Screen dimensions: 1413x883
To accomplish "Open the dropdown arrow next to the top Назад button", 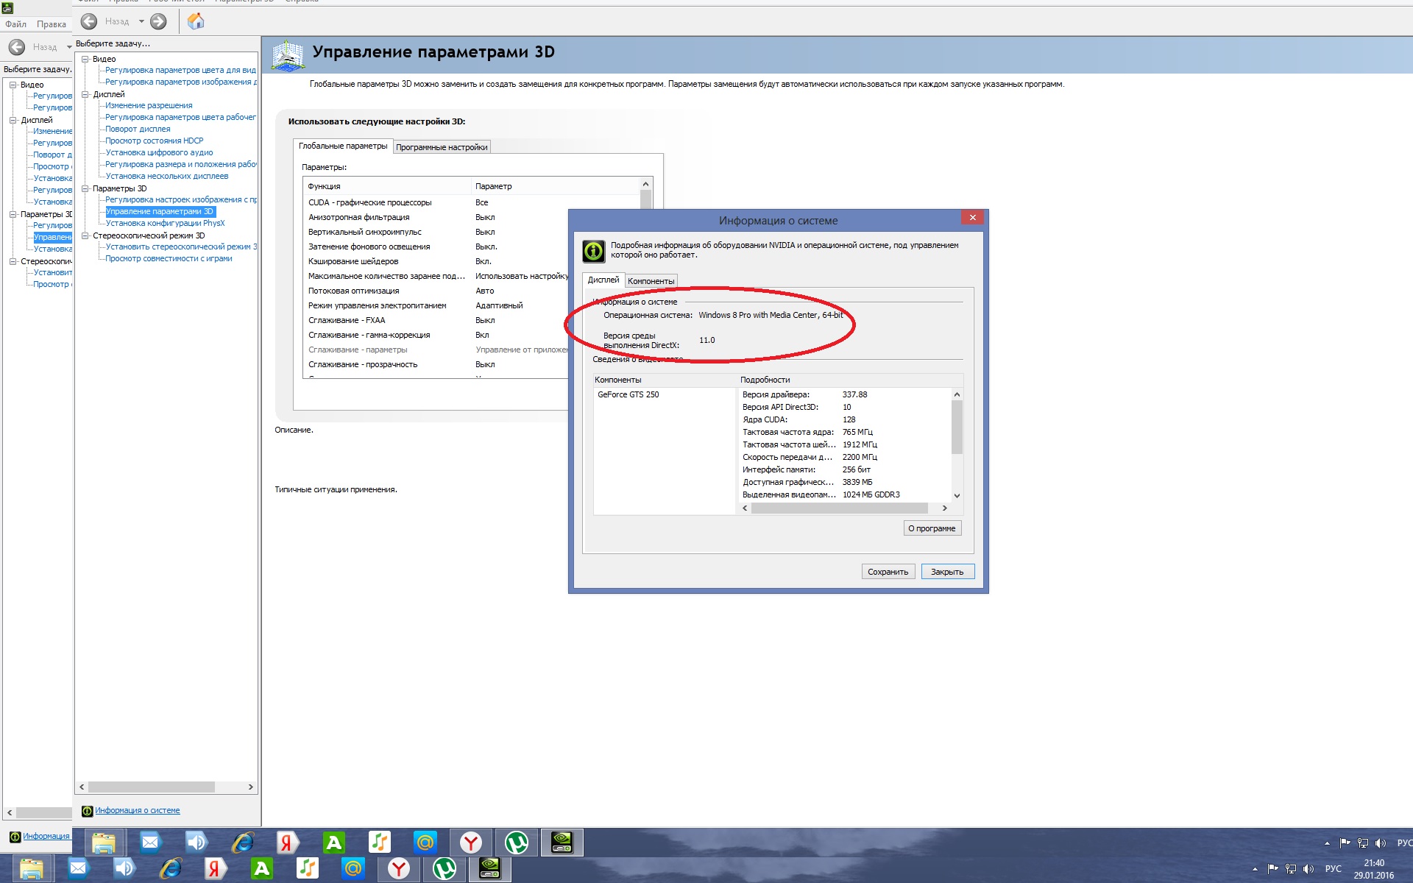I will (x=141, y=22).
